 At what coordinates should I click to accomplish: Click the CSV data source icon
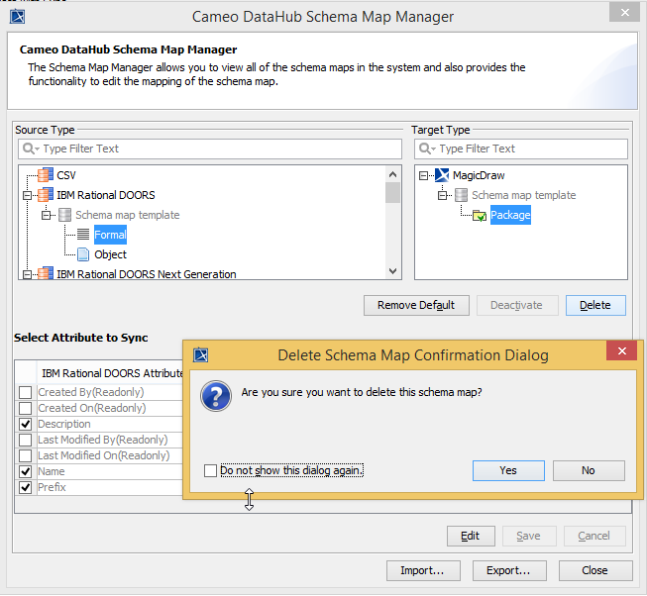(46, 175)
